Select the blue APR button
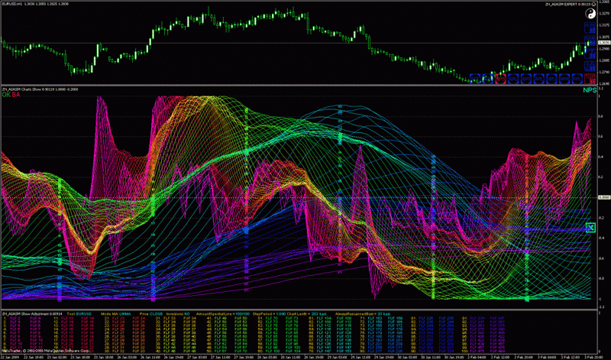 coord(526,78)
